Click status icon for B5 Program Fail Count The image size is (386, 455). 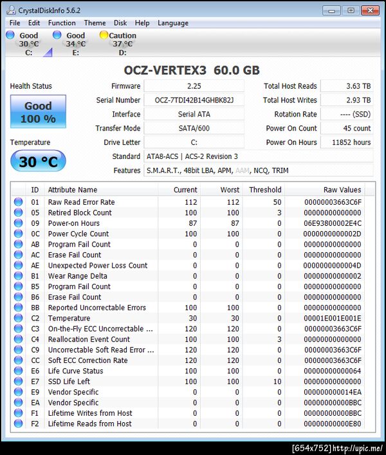[x=18, y=286]
